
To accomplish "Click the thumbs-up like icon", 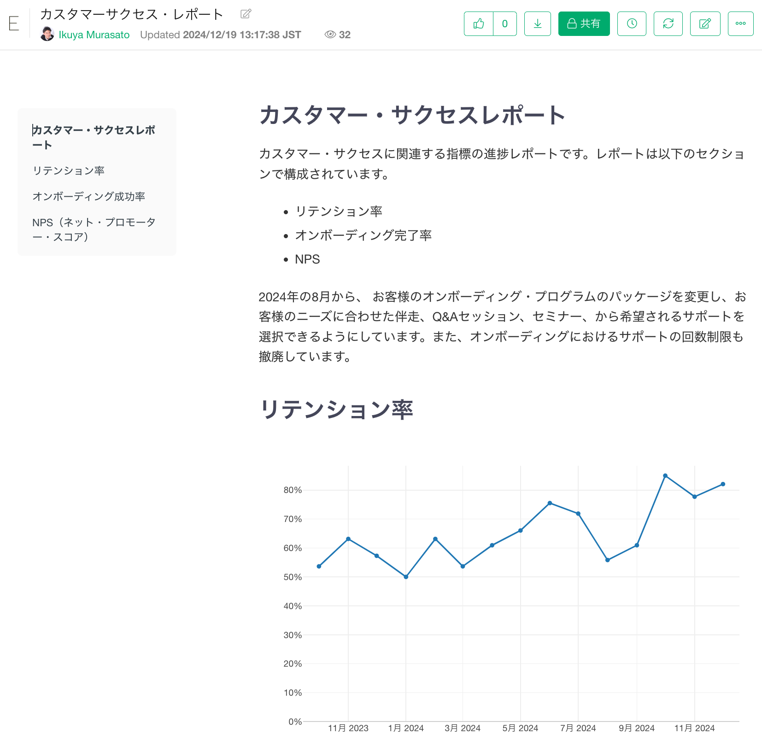I will tap(479, 23).
